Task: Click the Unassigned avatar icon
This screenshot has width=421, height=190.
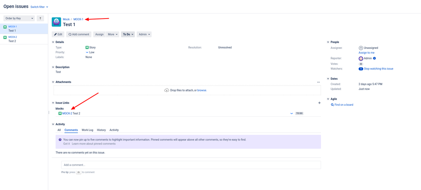Action: click(x=361, y=48)
